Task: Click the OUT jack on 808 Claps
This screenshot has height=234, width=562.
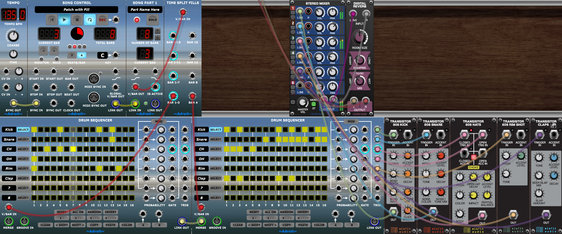Action: pyautogui.click(x=546, y=215)
